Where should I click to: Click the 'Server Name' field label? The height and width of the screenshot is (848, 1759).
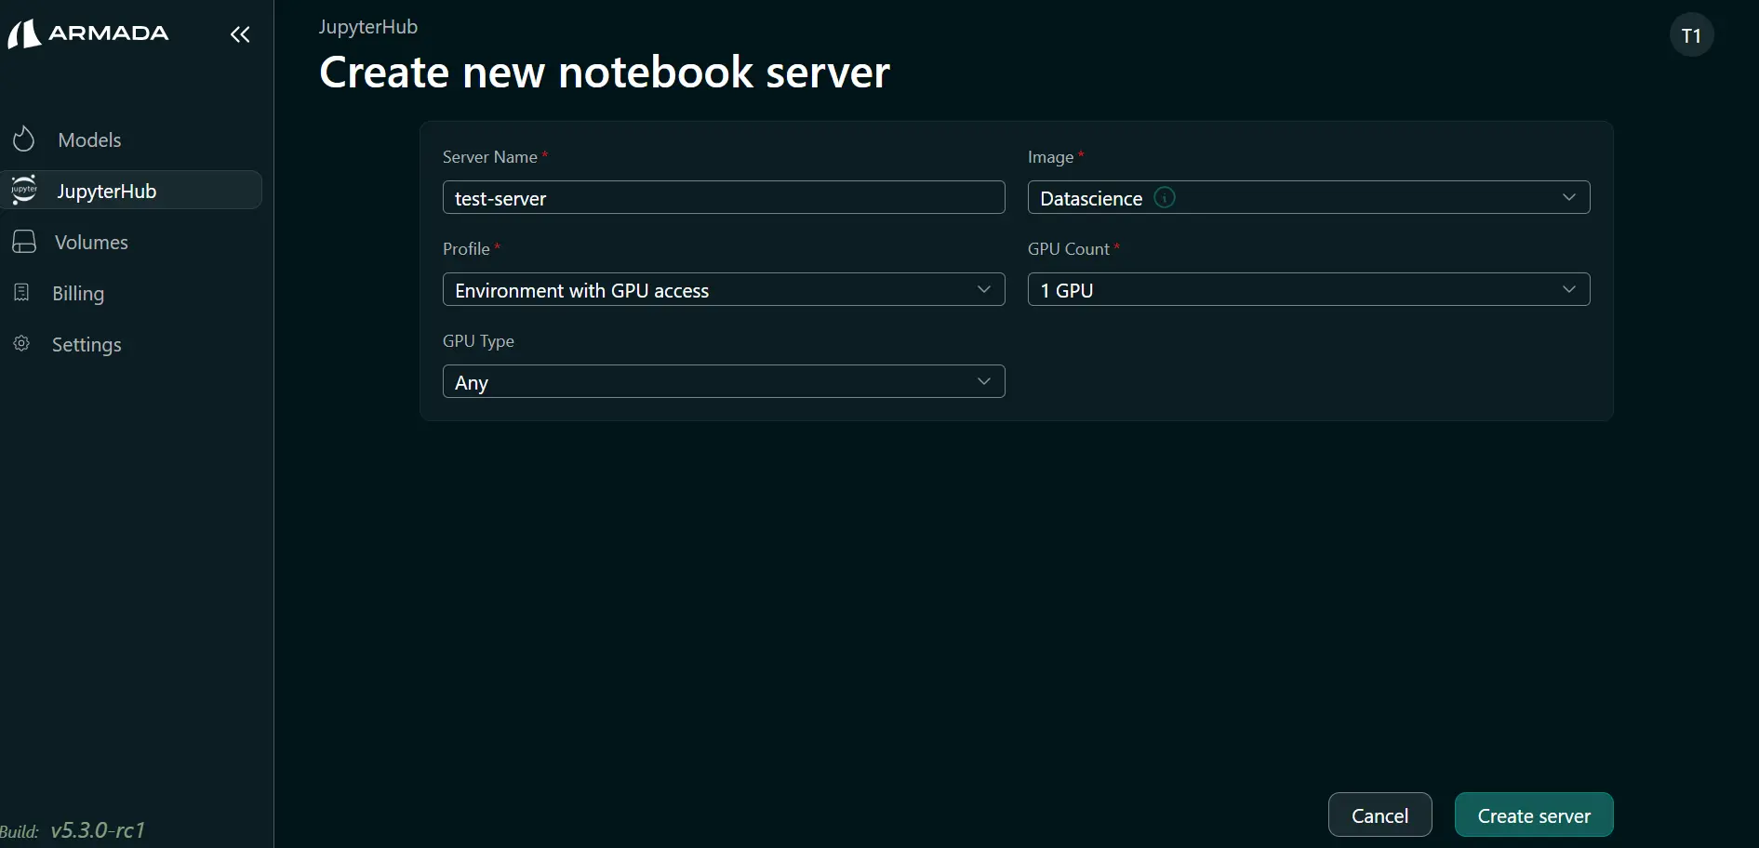pyautogui.click(x=490, y=157)
